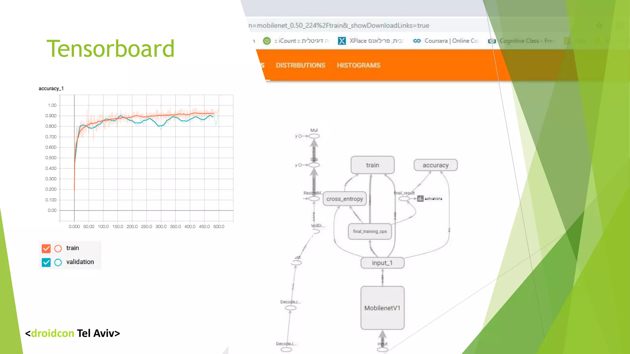Select the cross_entropy graph node

click(x=345, y=199)
